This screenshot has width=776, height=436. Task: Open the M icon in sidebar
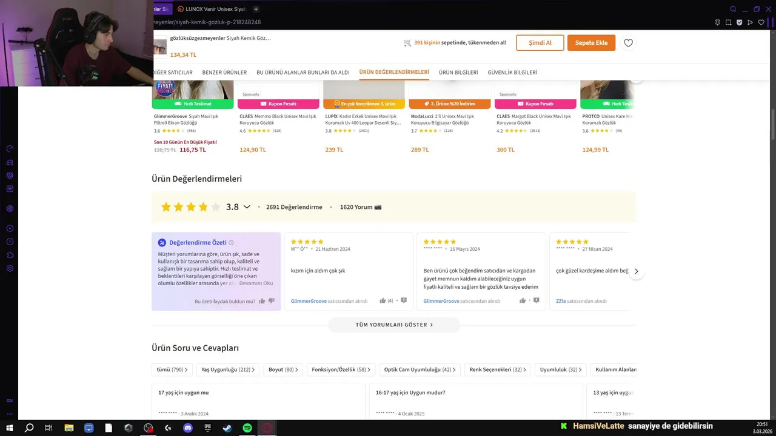coord(10,189)
